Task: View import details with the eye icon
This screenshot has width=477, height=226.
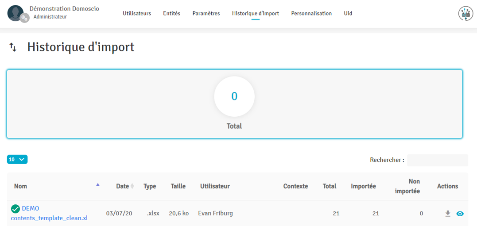Action: [460, 214]
